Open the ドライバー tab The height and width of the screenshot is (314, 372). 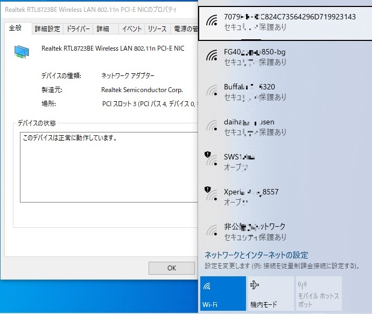tap(78, 29)
